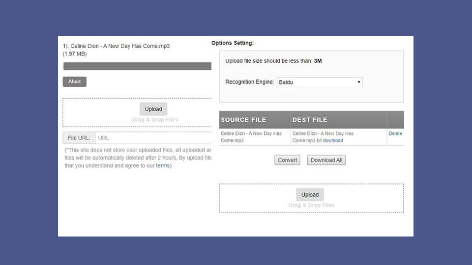Click the 3M file size limit text
The image size is (472, 265).
coord(318,61)
